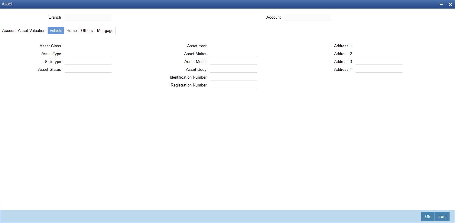This screenshot has height=223, width=455.
Task: Click the 'Identification Number' label text
Action: tap(188, 77)
